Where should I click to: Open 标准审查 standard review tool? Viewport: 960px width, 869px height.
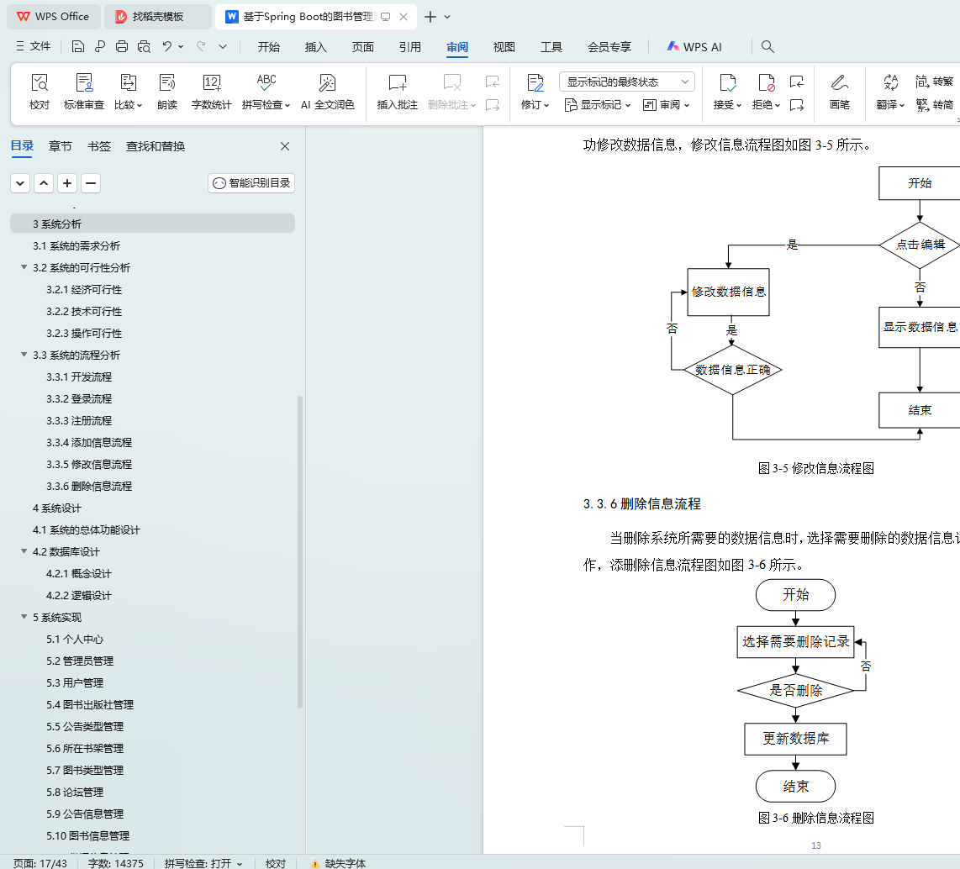pyautogui.click(x=84, y=92)
